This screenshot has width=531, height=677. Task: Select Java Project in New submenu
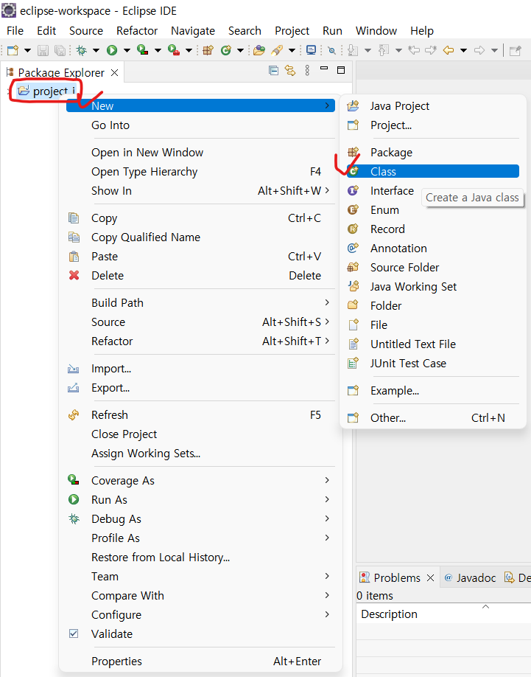tap(433, 105)
